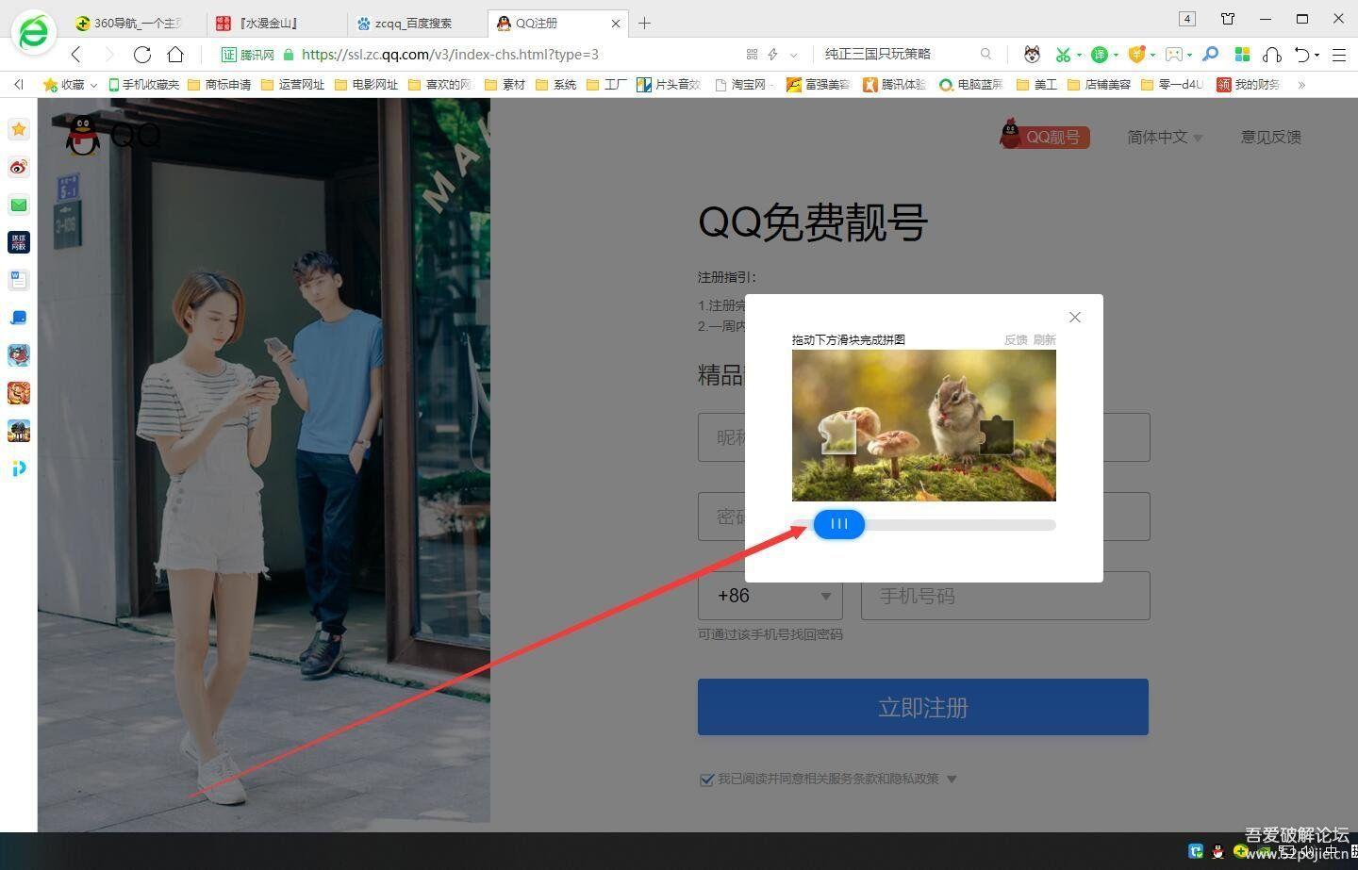
Task: Switch to the zcqq_百度搜索 tab
Action: click(x=413, y=23)
